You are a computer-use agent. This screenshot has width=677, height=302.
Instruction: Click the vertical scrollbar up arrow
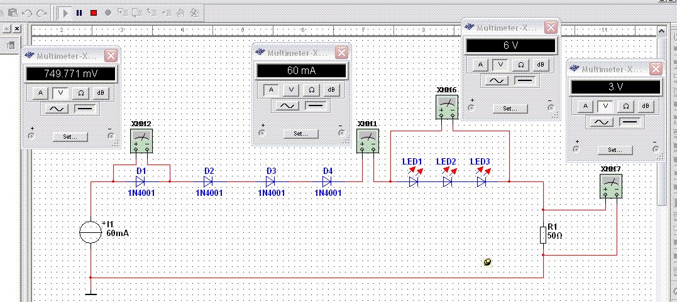661,31
